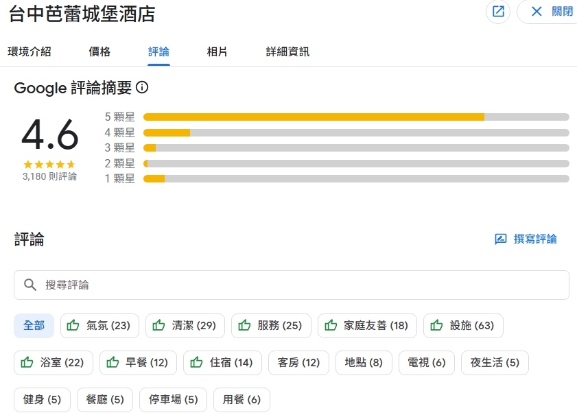
Task: Select the 全部 filter chip
Action: [34, 326]
